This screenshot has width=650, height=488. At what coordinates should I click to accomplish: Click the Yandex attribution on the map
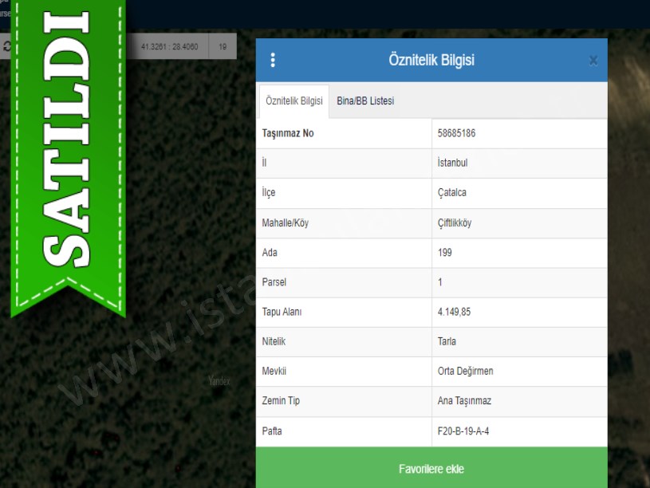click(x=219, y=381)
